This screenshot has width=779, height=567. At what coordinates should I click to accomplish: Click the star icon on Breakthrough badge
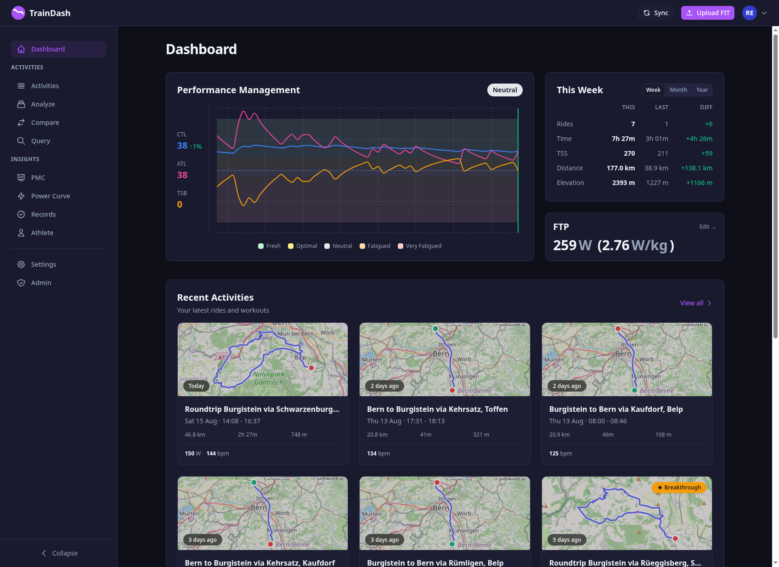tap(660, 488)
